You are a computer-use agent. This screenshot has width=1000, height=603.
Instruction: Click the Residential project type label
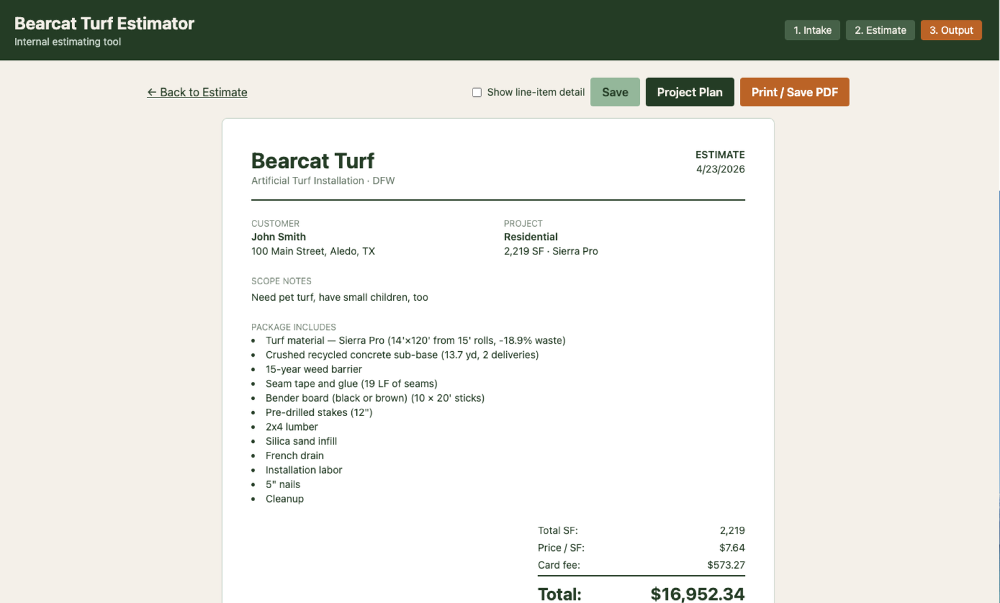pos(531,236)
